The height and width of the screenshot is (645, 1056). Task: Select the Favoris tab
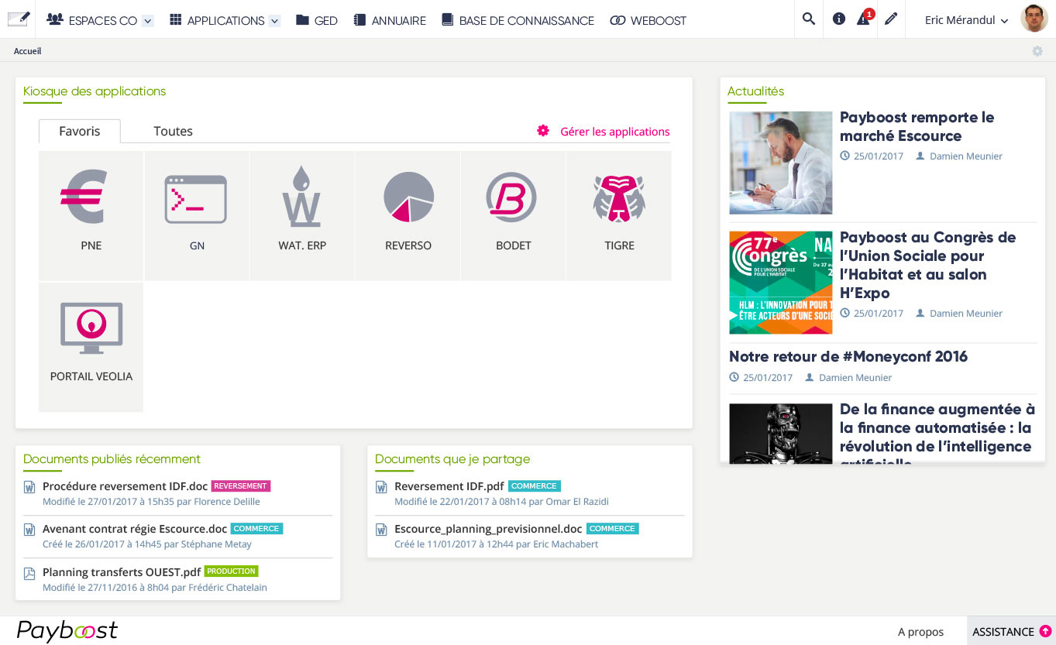[x=80, y=131]
